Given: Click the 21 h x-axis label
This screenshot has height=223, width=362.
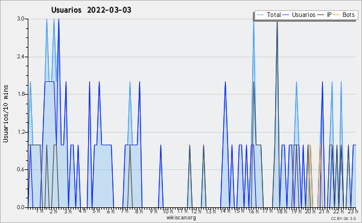Looking at the screenshot, I should (x=325, y=212).
